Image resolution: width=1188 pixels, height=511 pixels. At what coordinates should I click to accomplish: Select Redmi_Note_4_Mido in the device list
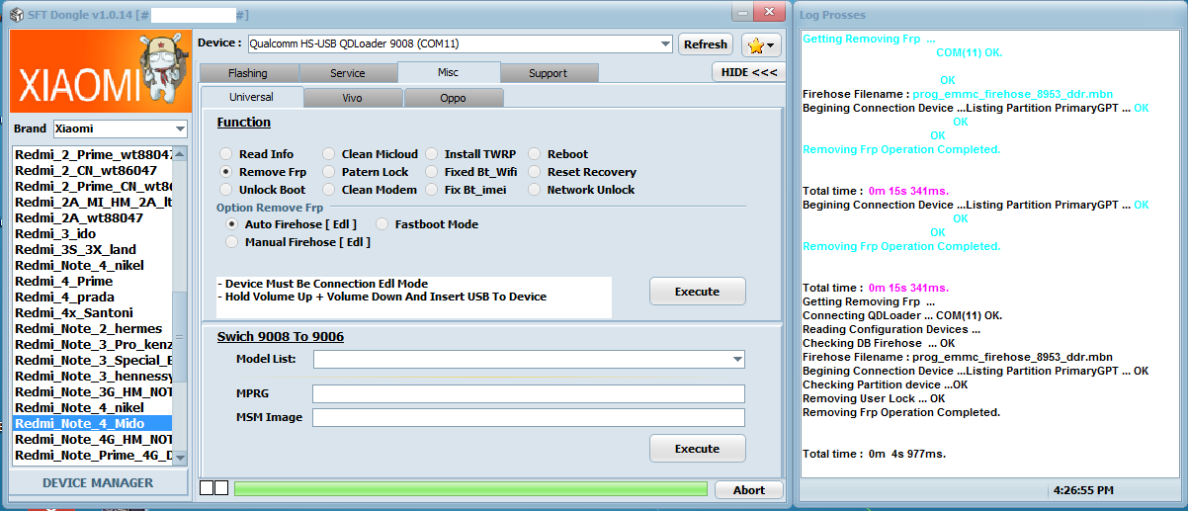point(92,423)
